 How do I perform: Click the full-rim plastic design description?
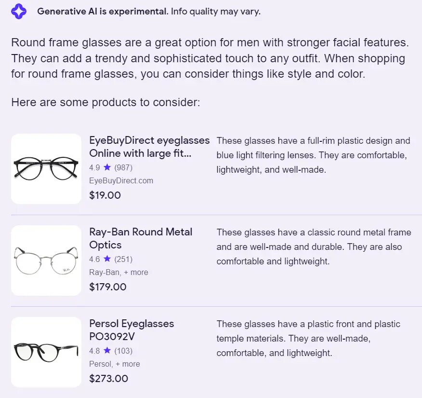tap(313, 155)
